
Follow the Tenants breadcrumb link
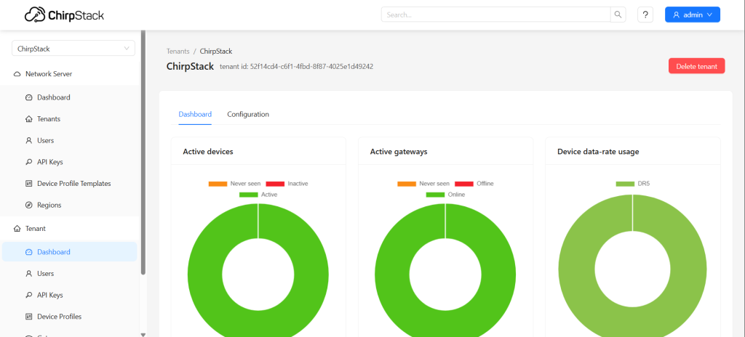pyautogui.click(x=178, y=52)
